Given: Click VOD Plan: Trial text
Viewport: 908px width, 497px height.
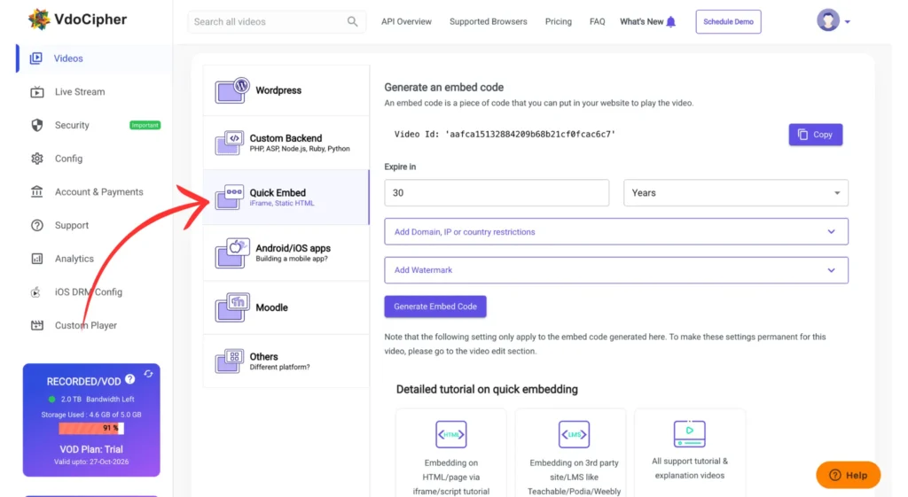Looking at the screenshot, I should pos(91,449).
